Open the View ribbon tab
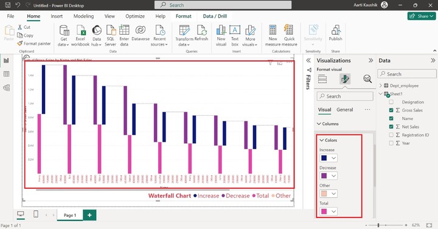The width and height of the screenshot is (438, 229). 109,16
